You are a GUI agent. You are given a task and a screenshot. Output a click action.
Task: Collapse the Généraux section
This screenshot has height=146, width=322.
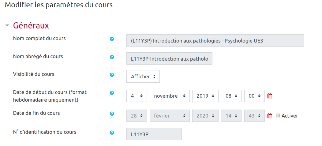7,26
